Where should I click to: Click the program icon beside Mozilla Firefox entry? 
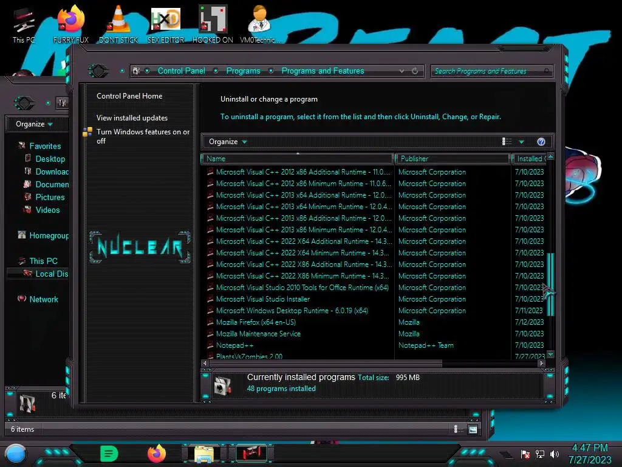(210, 322)
